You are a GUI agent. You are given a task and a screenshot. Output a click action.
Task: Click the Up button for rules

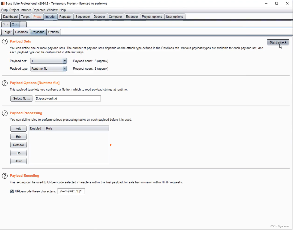coord(18,153)
